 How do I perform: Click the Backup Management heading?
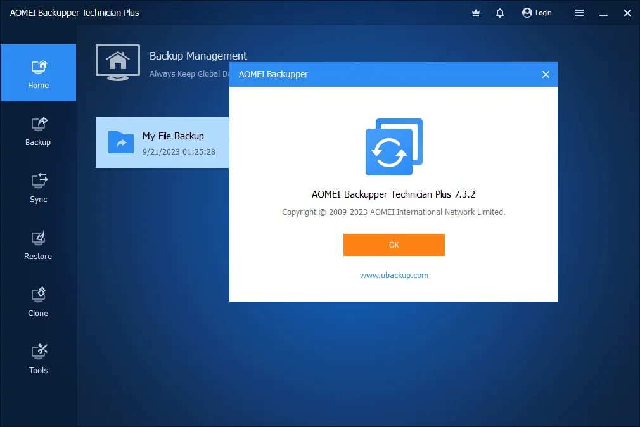click(198, 56)
